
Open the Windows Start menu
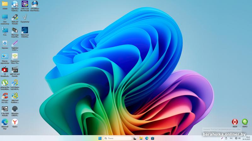pyautogui.click(x=100, y=138)
